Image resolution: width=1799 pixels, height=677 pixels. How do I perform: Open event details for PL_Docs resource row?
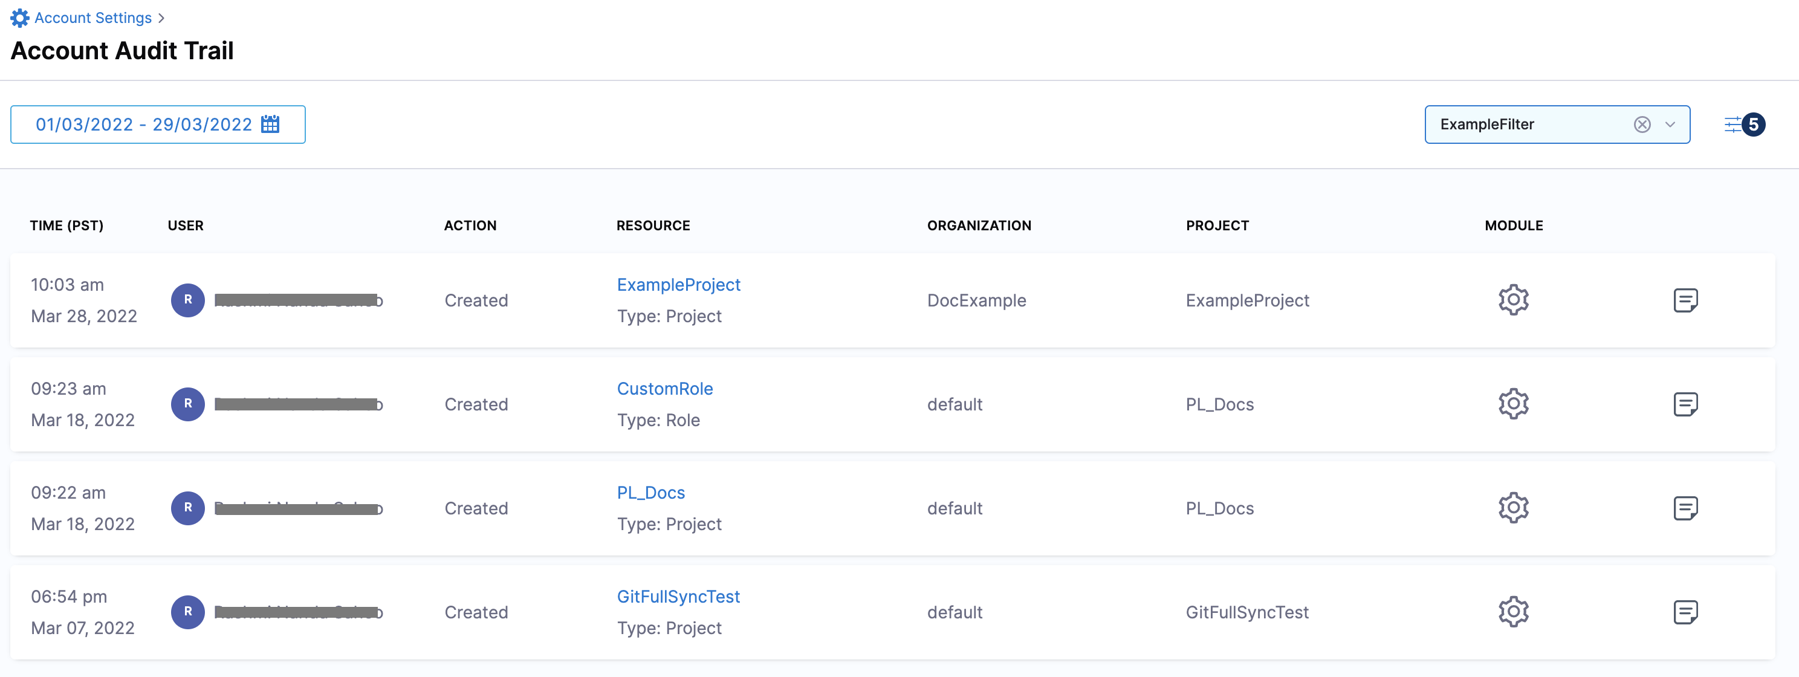pos(1685,508)
